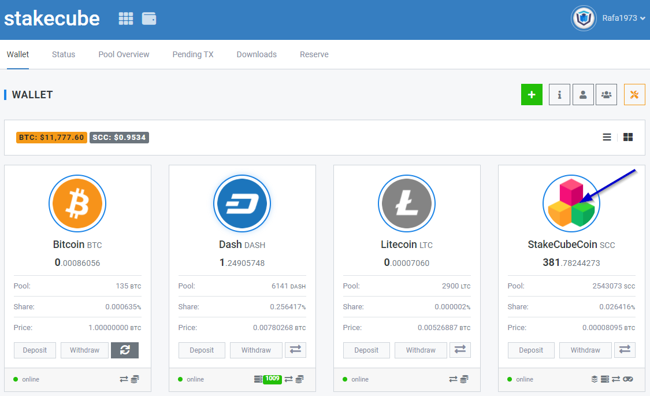650x396 pixels.
Task: Click the Litecoin price 0.00526887 BTC
Action: (444, 328)
